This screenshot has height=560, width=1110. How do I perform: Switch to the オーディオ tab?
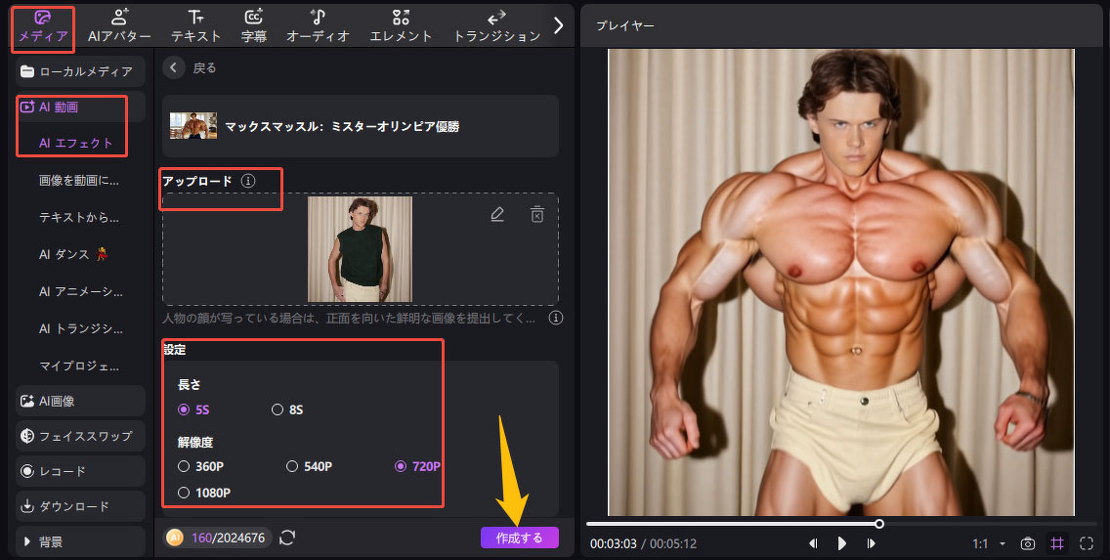tap(318, 26)
